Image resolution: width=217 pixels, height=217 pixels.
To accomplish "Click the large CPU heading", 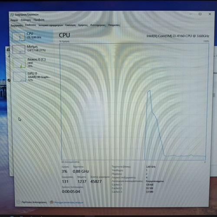I will click(64, 35).
